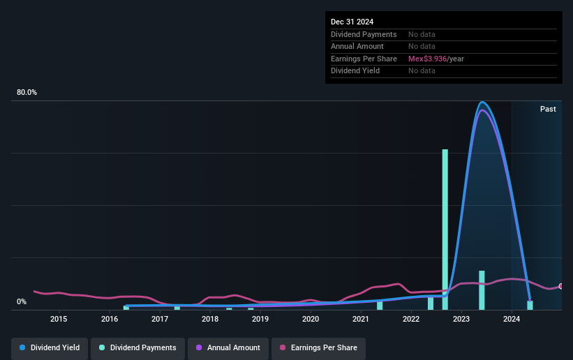Viewport: 573px width, 360px height.
Task: Click the Dividend Yield curve peak in 2023
Action: point(482,102)
